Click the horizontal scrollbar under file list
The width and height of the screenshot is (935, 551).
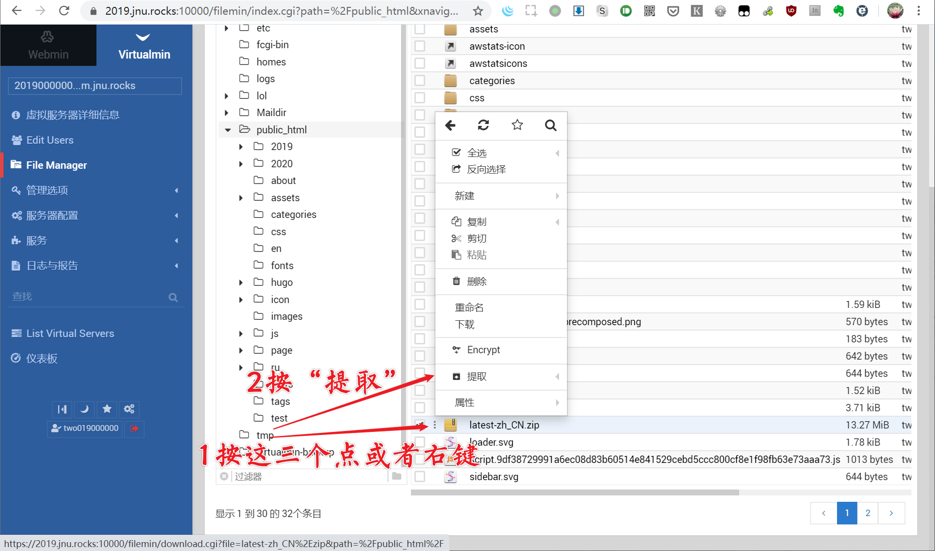tap(575, 492)
